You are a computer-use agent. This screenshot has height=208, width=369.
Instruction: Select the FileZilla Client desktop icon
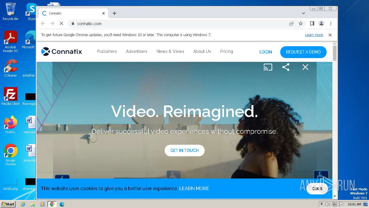[10, 96]
